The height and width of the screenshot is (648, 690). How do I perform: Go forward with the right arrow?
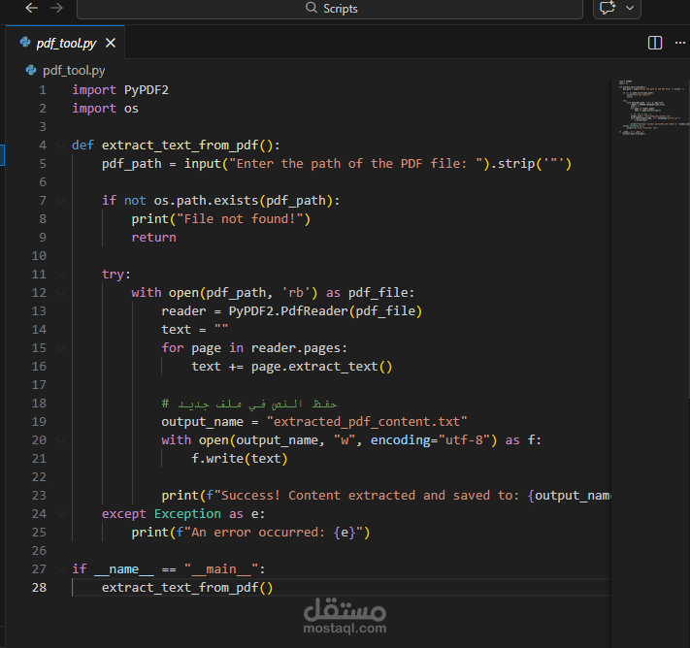tap(56, 8)
